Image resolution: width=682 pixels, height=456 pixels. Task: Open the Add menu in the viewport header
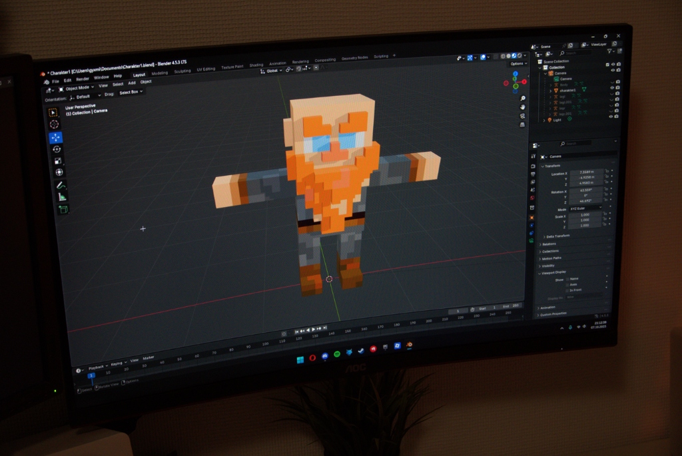(131, 83)
